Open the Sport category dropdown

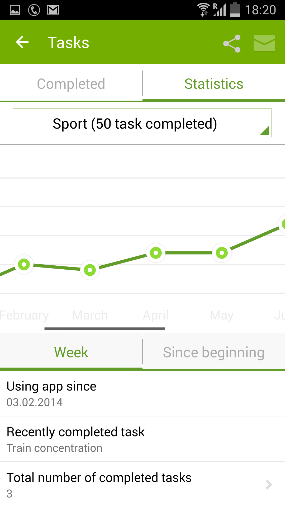point(142,123)
